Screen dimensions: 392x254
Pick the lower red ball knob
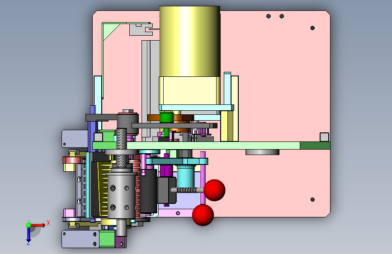[203, 215]
